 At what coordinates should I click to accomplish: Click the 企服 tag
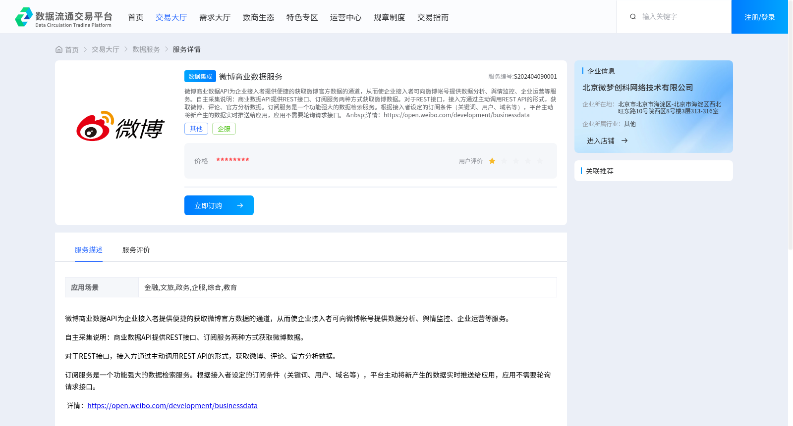224,129
